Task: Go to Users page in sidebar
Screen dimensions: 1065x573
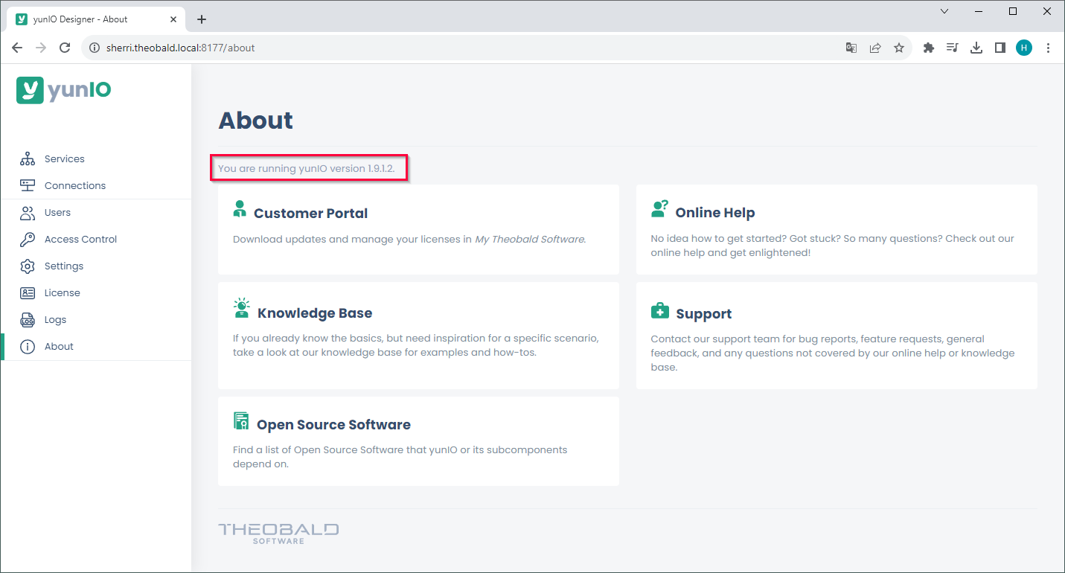Action: tap(95, 213)
